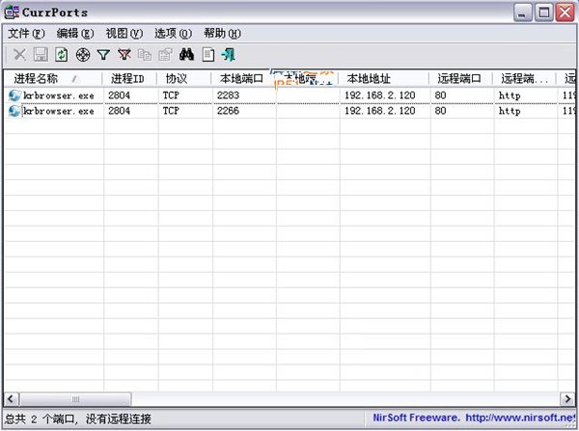The width and height of the screenshot is (579, 431).
Task: Sort by 进程ID column header
Action: pos(129,79)
